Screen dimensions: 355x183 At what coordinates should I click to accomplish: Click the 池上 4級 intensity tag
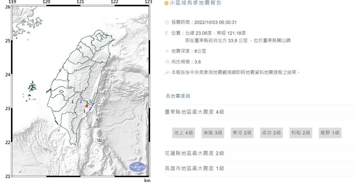click(183, 133)
